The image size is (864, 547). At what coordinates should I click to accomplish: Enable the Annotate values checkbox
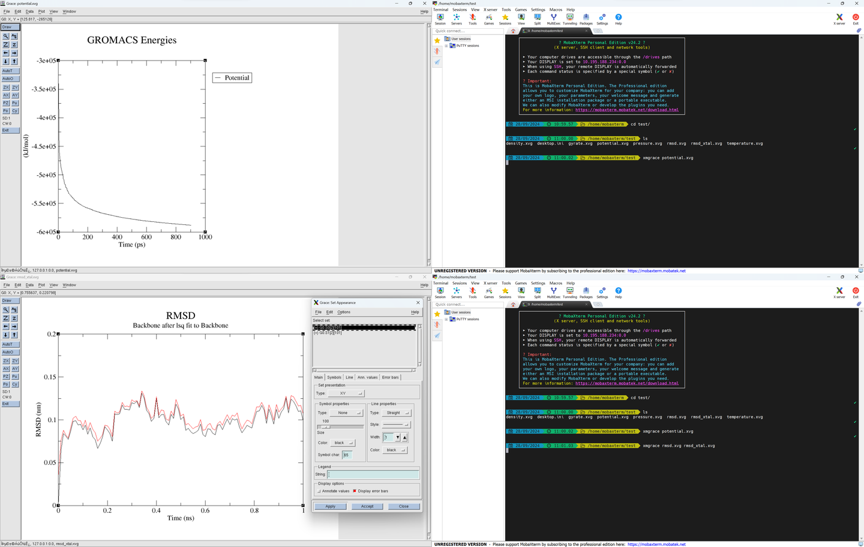point(319,491)
